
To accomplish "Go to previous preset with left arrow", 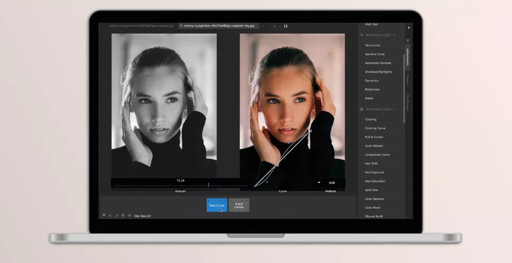I will [x=110, y=216].
